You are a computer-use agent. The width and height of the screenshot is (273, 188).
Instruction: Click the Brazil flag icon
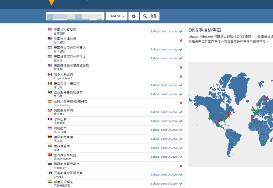pyautogui.click(x=50, y=92)
